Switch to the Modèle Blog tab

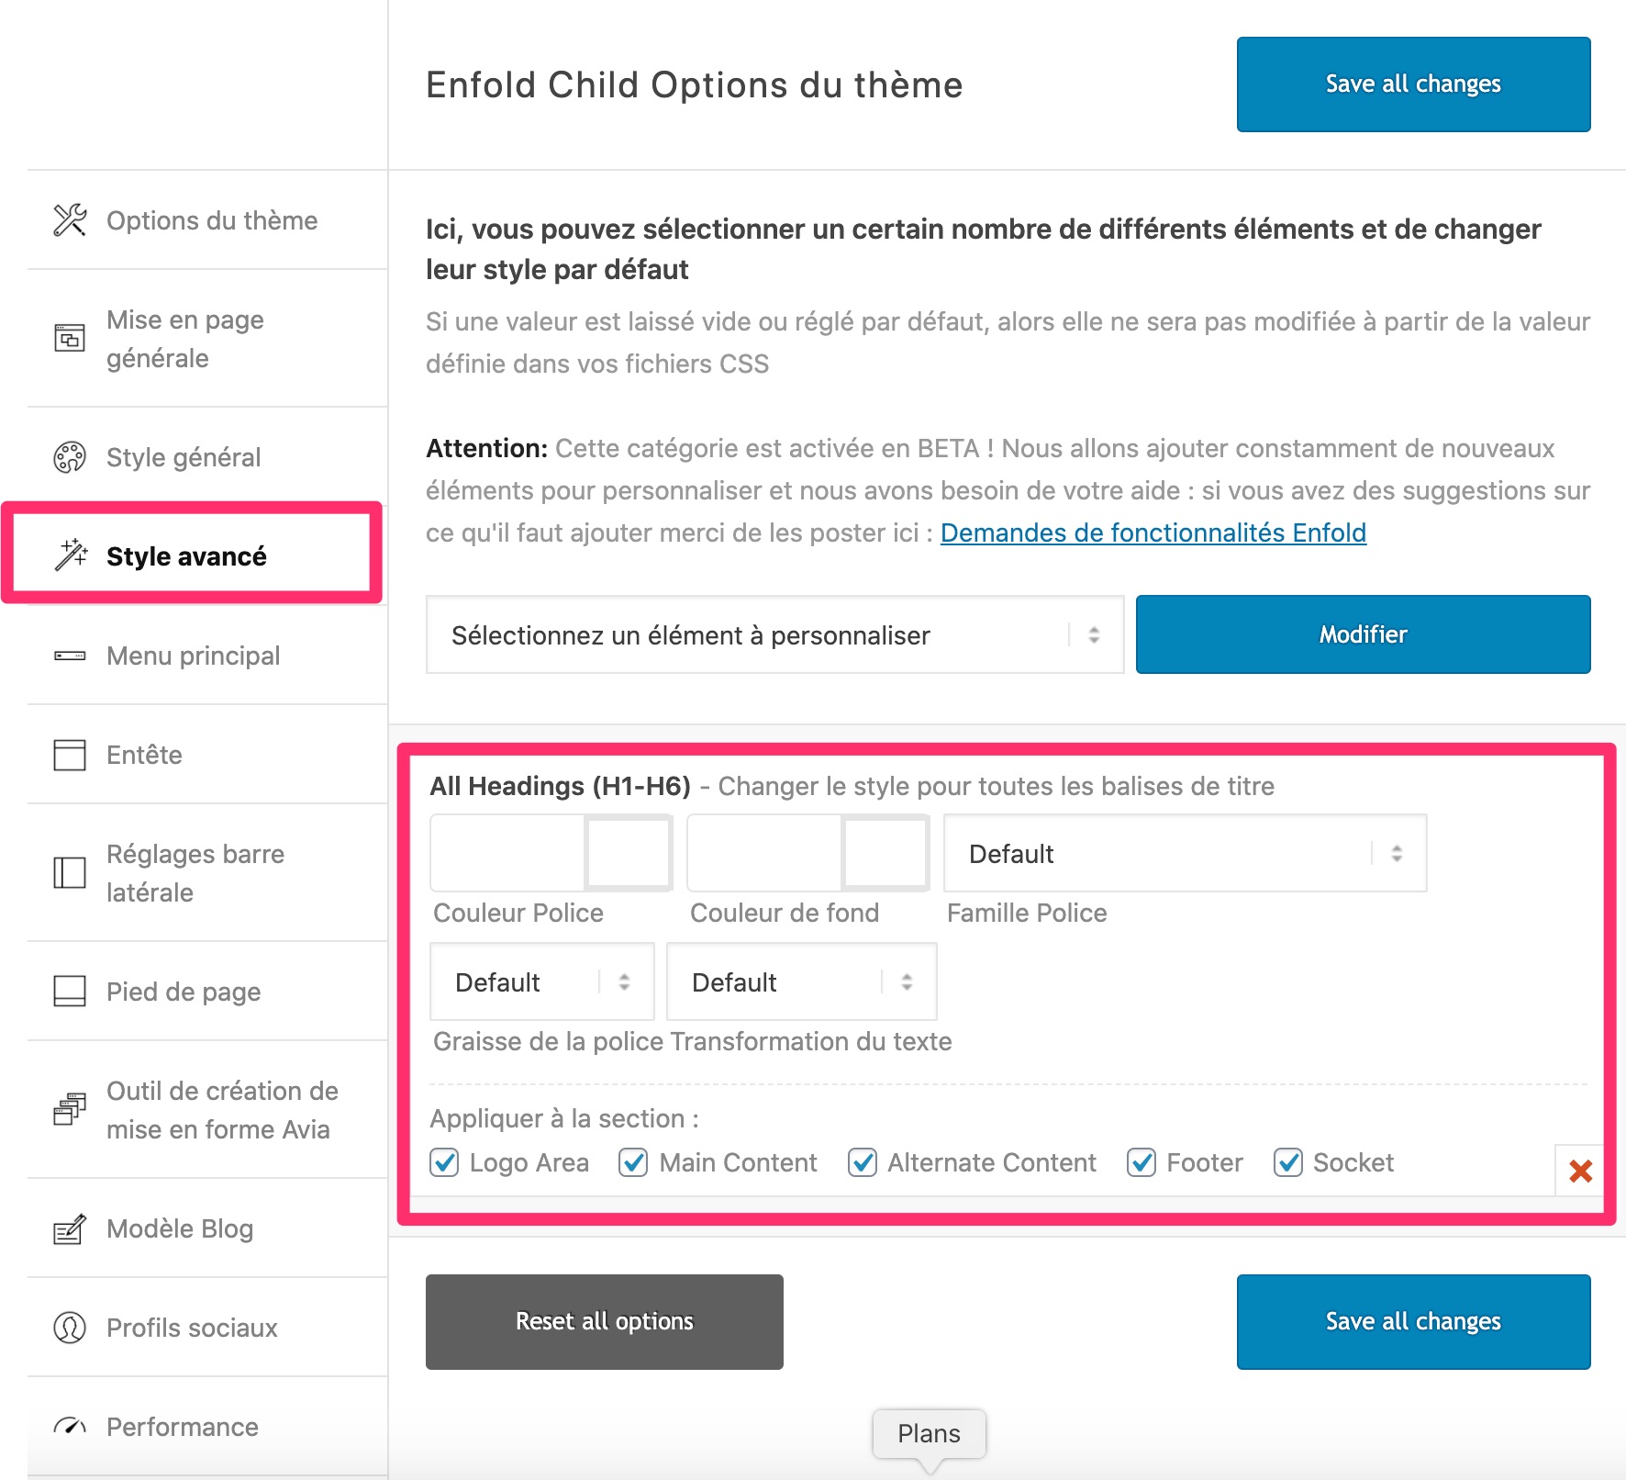pos(180,1228)
